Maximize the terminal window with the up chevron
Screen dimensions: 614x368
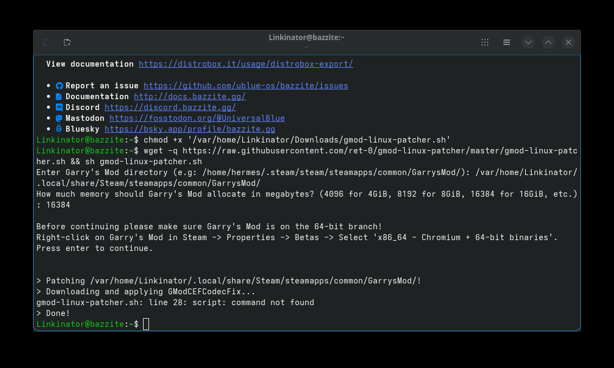click(548, 42)
